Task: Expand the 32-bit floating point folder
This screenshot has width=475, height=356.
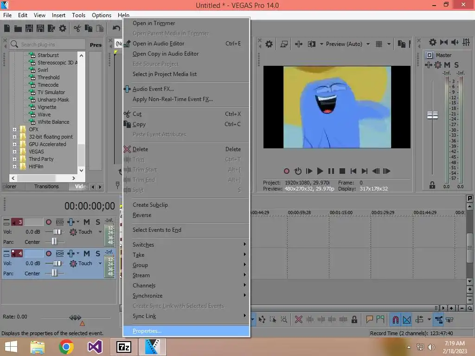Action: (14, 137)
